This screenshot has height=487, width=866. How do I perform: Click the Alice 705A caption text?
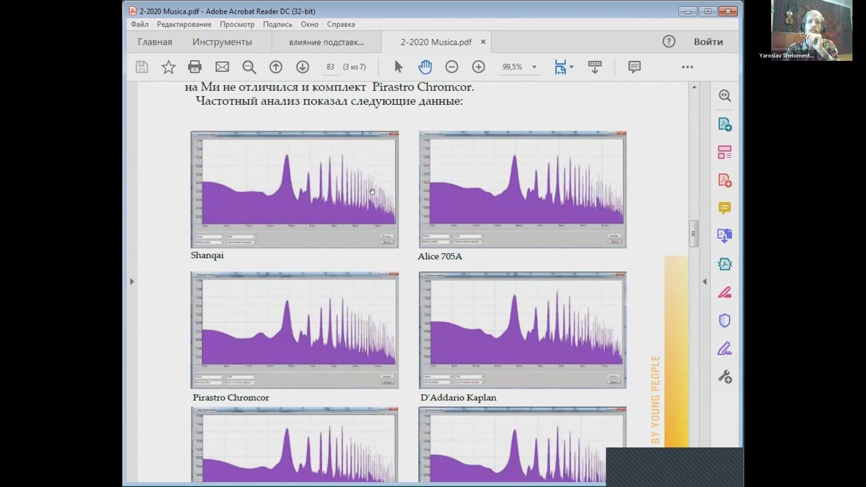tap(440, 256)
